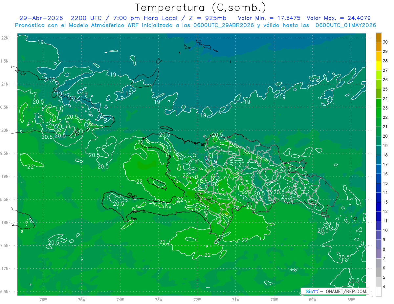
Task: Pick the legend color between 22 and 23
Action: (379, 113)
